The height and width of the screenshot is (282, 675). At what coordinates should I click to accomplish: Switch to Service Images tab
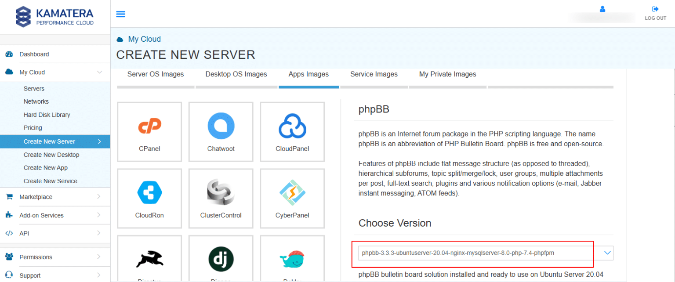[374, 74]
